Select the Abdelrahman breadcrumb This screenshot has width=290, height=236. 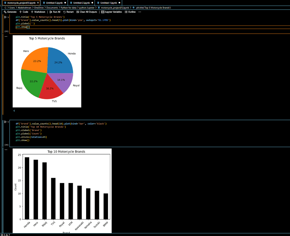pyautogui.click(x=24, y=8)
